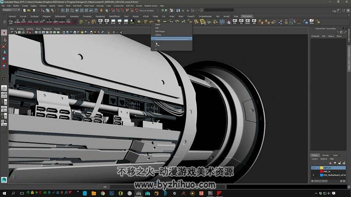
Task: Toggle visibility of CEG_MotherBoard_ref layer
Action: pos(314,175)
